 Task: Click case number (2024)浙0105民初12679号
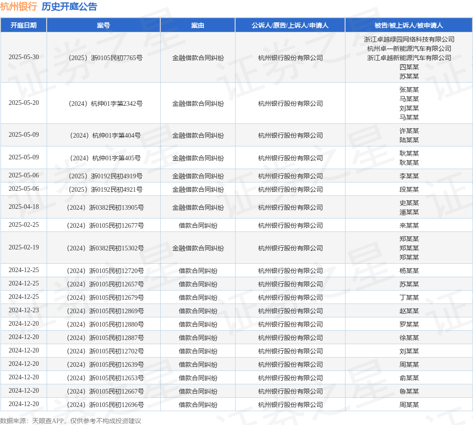click(x=105, y=297)
